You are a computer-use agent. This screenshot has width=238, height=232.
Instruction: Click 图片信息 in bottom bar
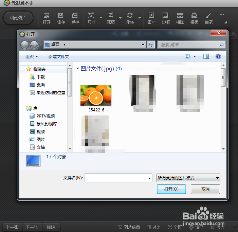click(129, 227)
